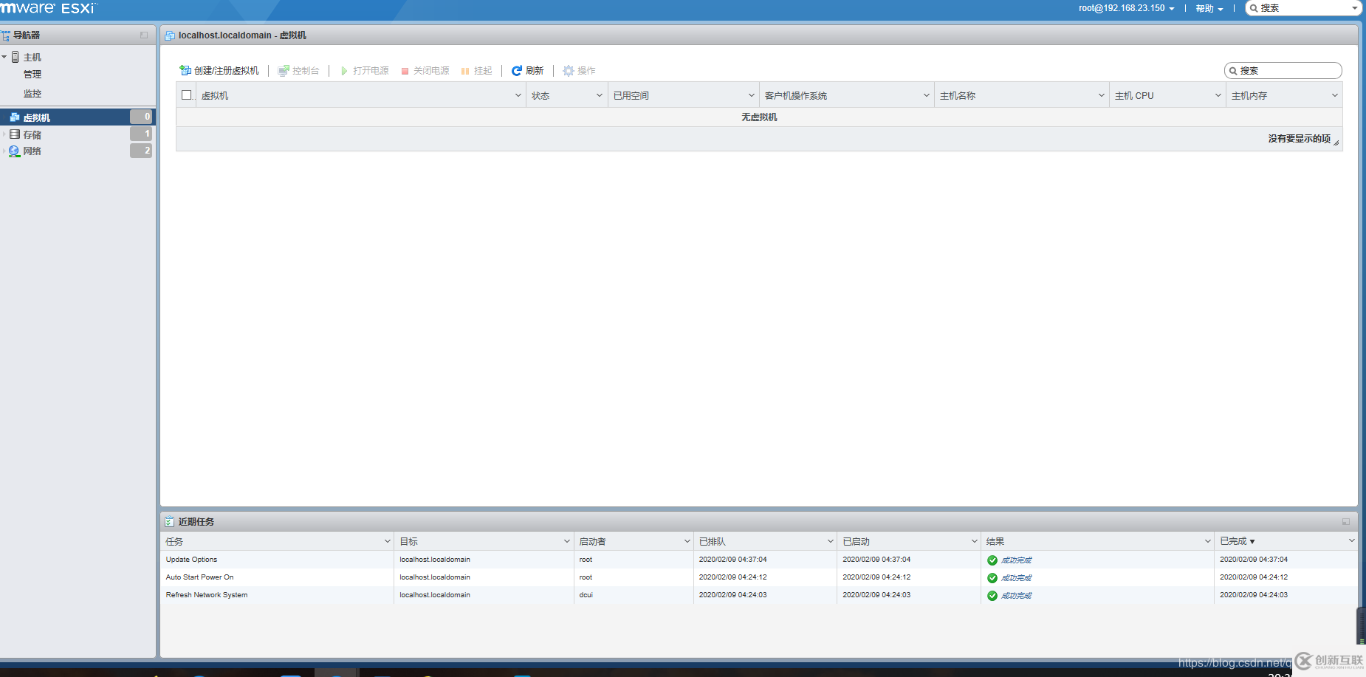
Task: Minimize the Recent Tasks panel with its icon
Action: (x=1345, y=521)
